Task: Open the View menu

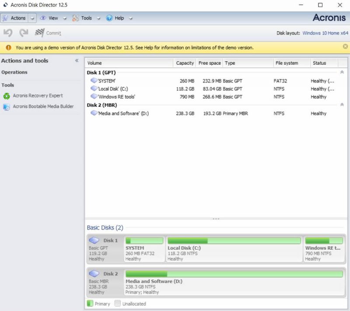Action: point(53,18)
